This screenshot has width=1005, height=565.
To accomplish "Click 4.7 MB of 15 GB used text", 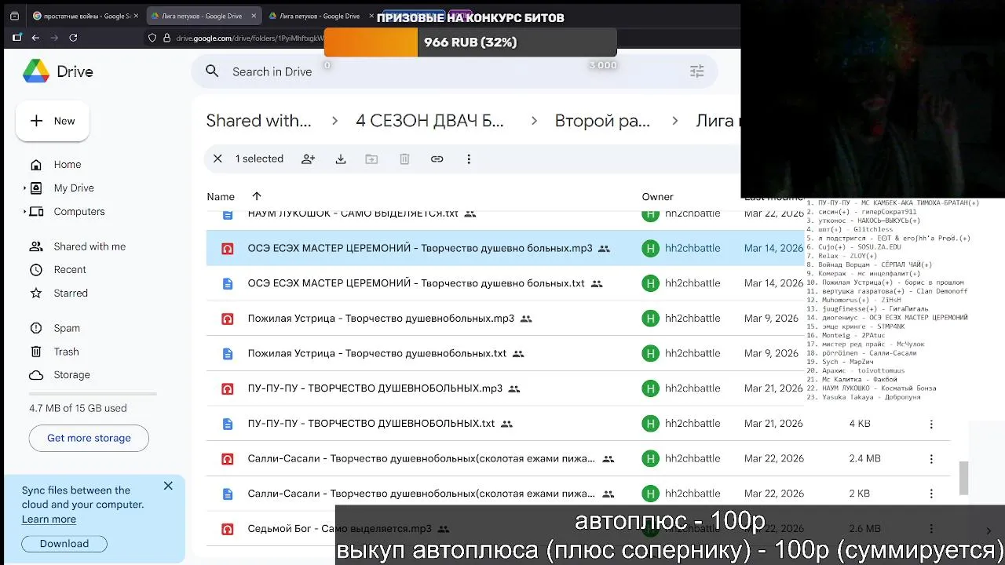I will [78, 408].
